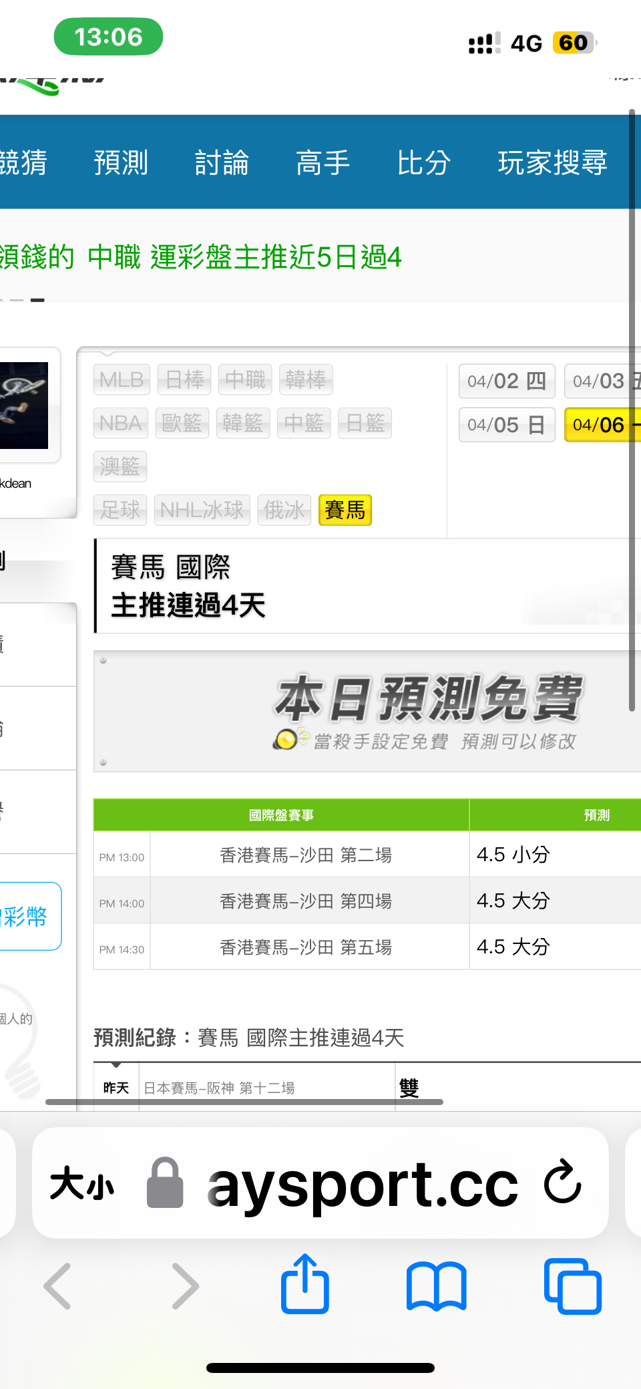Screen dimensions: 641x1389
Task: Open the 大小 text size menu
Action: pos(82,1184)
